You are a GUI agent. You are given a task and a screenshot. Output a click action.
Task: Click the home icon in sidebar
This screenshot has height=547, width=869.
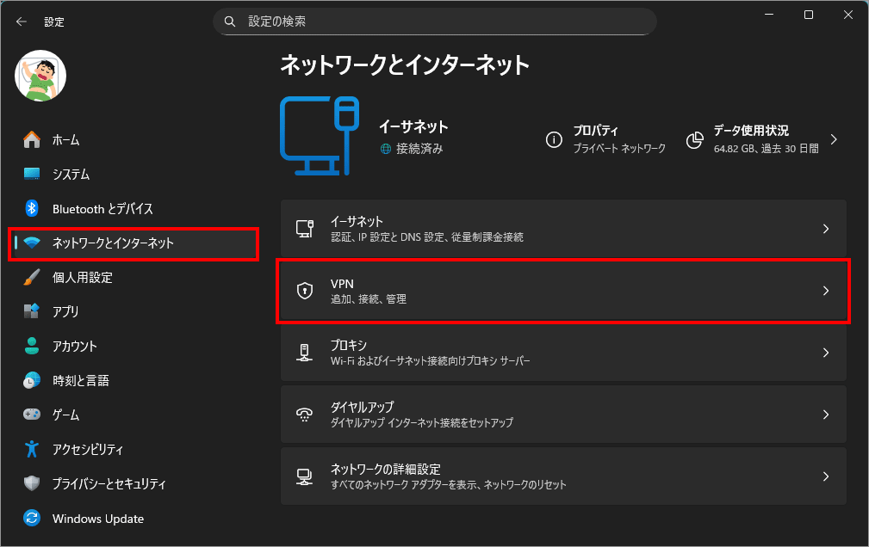click(32, 139)
